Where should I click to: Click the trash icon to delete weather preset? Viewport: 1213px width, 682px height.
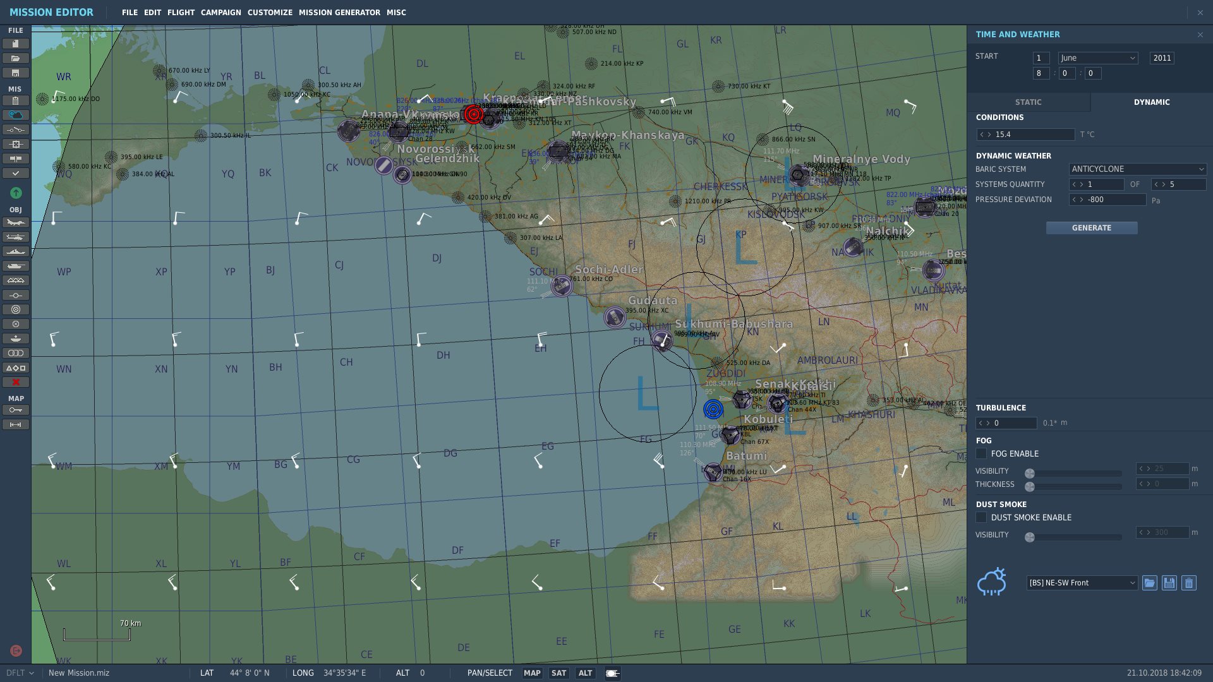pyautogui.click(x=1188, y=583)
